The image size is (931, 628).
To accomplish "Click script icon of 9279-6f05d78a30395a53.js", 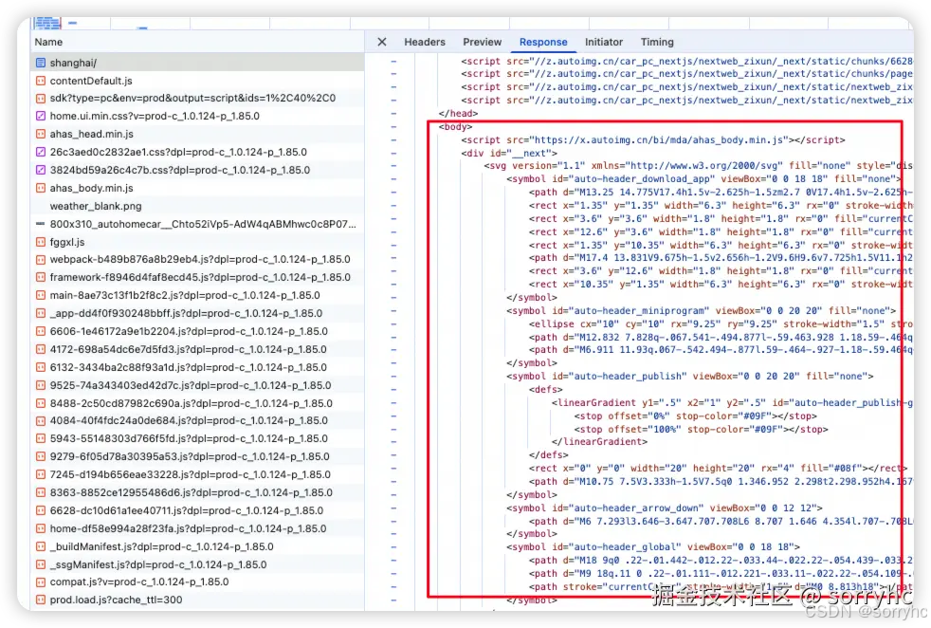I will (x=41, y=457).
